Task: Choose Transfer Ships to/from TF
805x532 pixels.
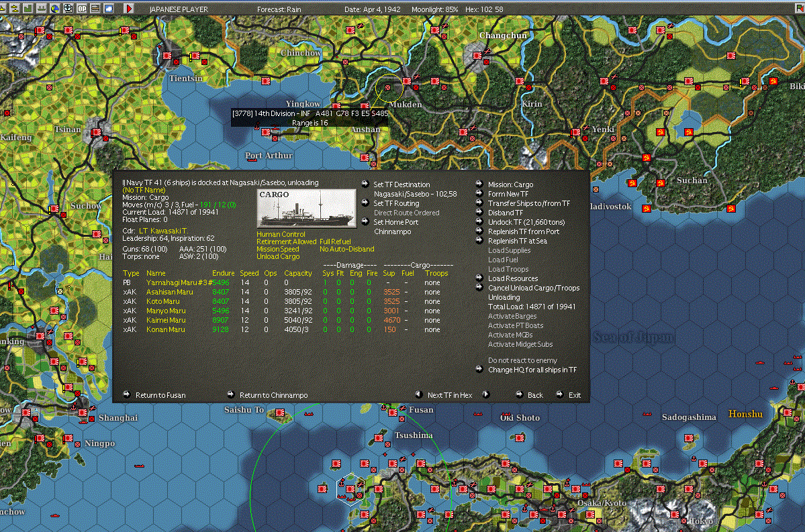Action: click(x=529, y=204)
